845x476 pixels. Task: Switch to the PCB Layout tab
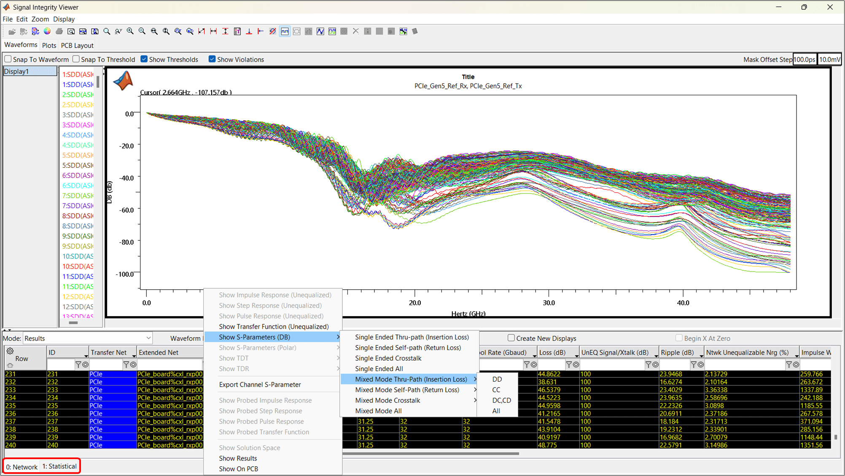(x=77, y=45)
